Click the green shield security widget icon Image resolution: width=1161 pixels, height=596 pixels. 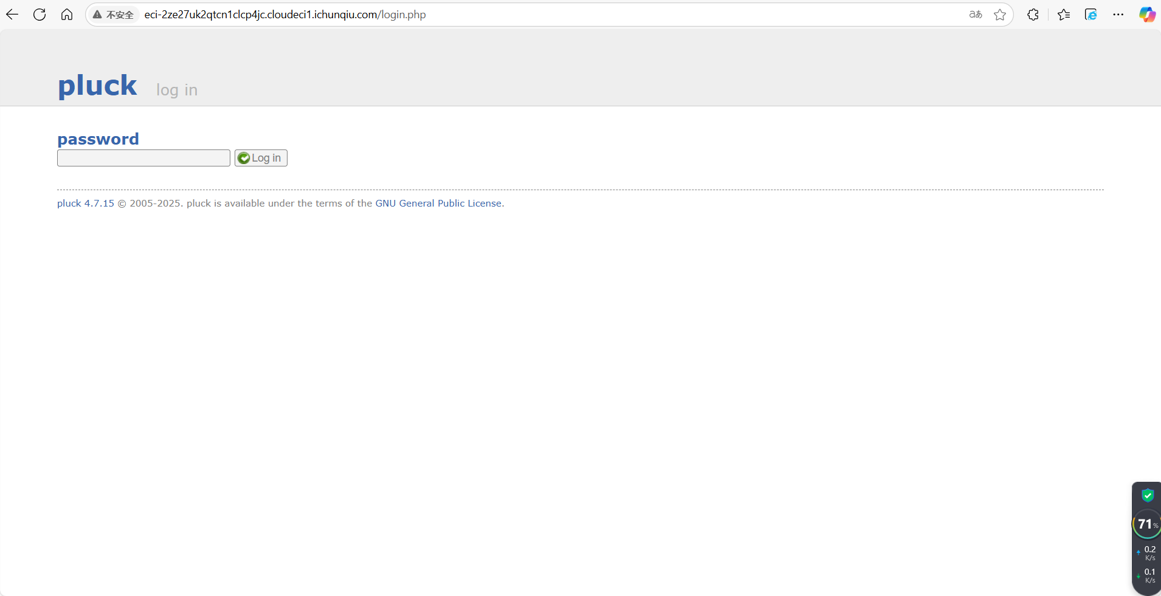coord(1148,496)
